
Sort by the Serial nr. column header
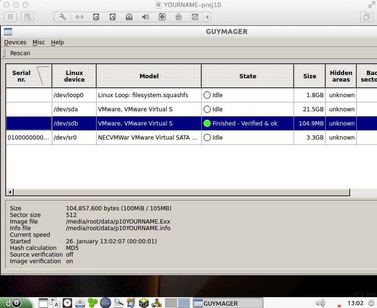[x=29, y=76]
